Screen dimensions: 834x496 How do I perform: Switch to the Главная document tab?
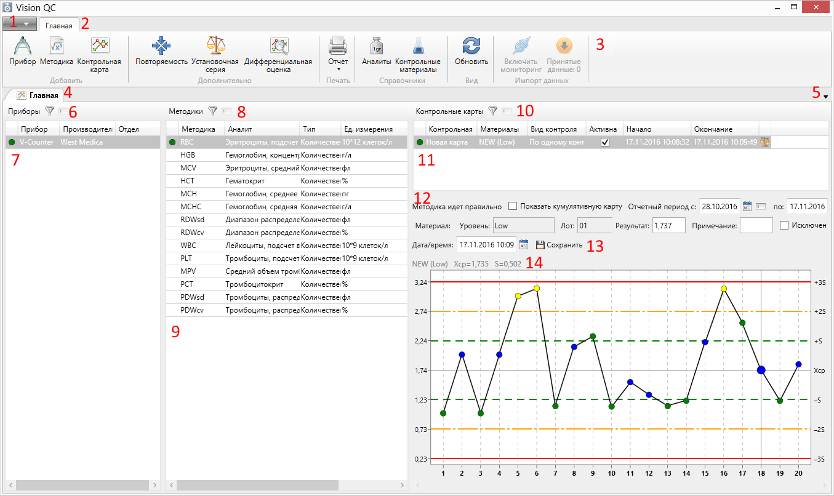pos(38,95)
